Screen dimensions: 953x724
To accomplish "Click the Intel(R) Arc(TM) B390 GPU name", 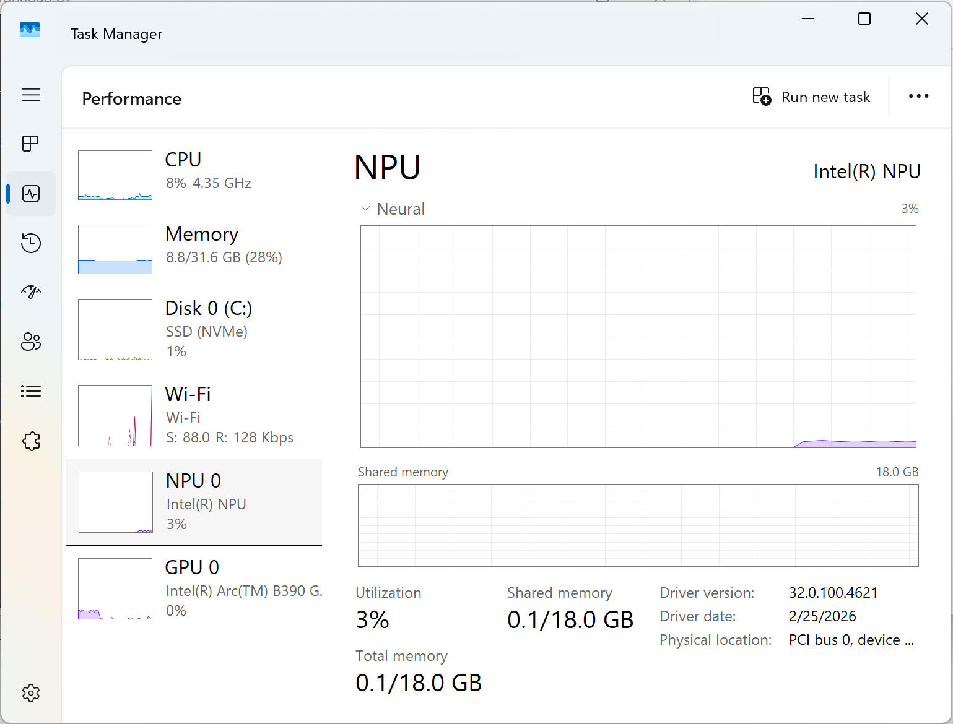I will pos(245,591).
